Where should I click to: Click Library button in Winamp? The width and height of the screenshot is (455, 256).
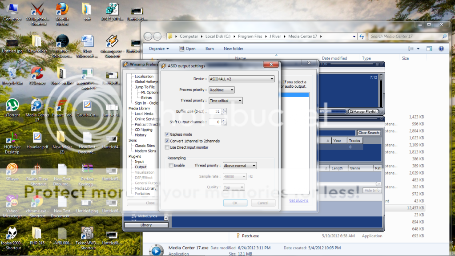[x=146, y=225]
